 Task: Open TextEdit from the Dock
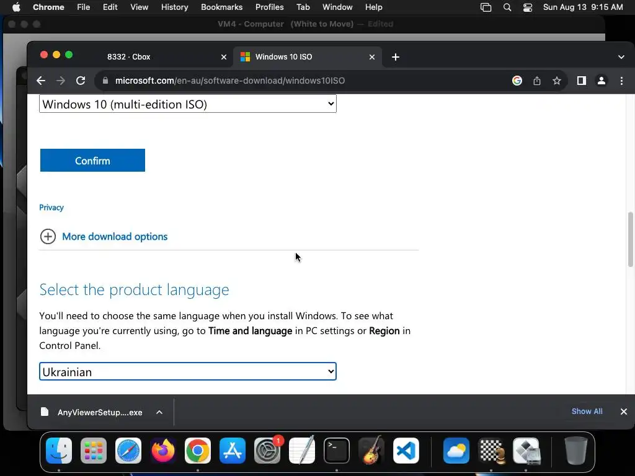302,450
